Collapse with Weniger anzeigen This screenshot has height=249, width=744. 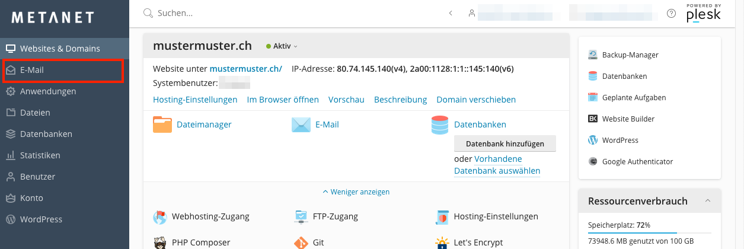(x=356, y=192)
